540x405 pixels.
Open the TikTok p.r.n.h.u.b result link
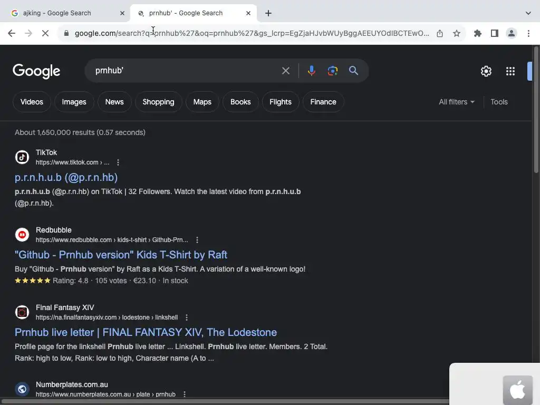tap(66, 177)
